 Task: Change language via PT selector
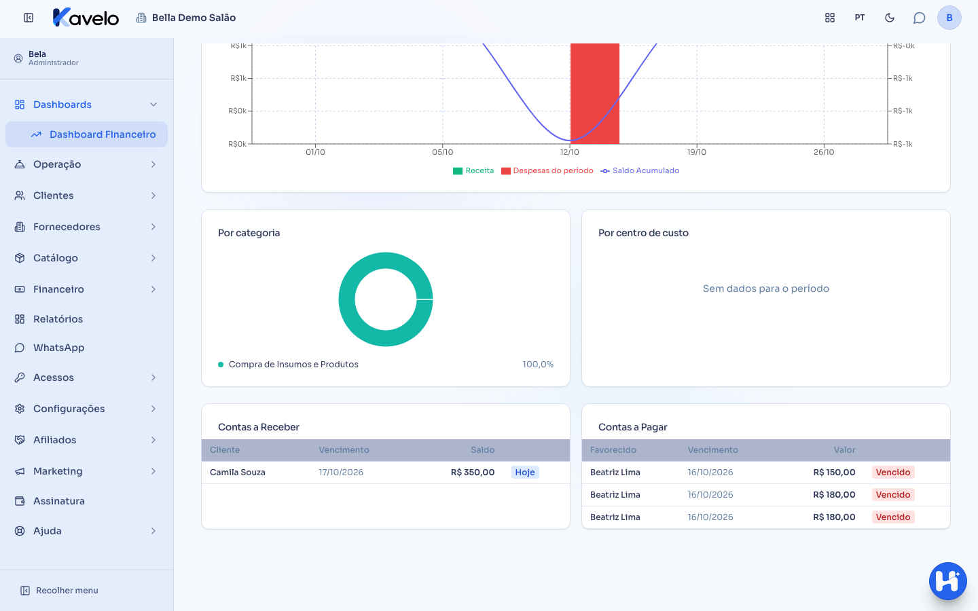[x=860, y=18]
